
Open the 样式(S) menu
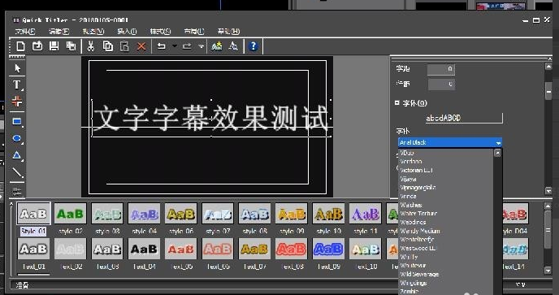(160, 32)
